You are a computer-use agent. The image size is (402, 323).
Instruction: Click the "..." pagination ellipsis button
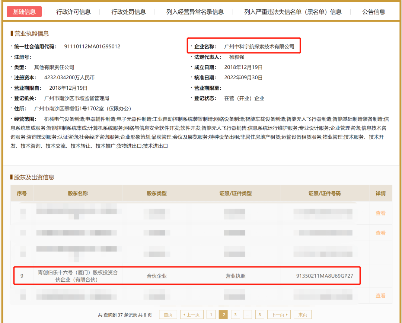(x=248, y=314)
